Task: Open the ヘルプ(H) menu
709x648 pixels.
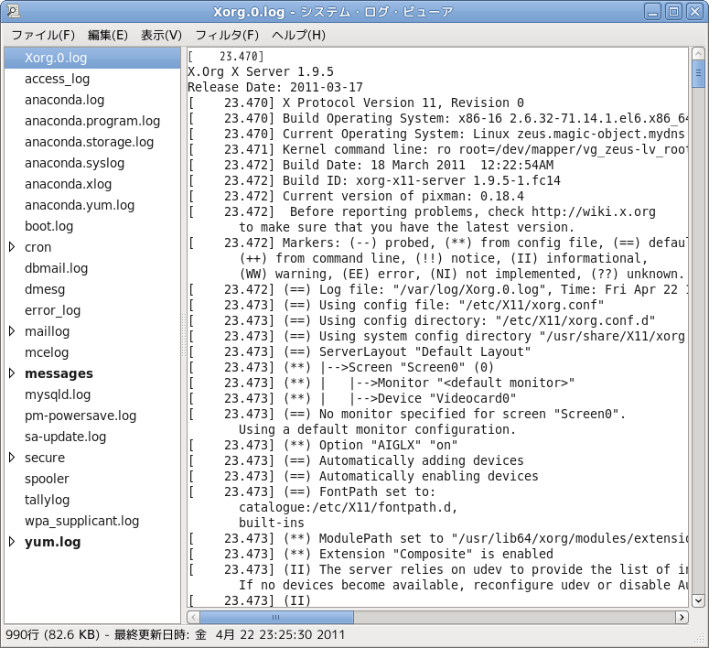Action: pos(298,36)
